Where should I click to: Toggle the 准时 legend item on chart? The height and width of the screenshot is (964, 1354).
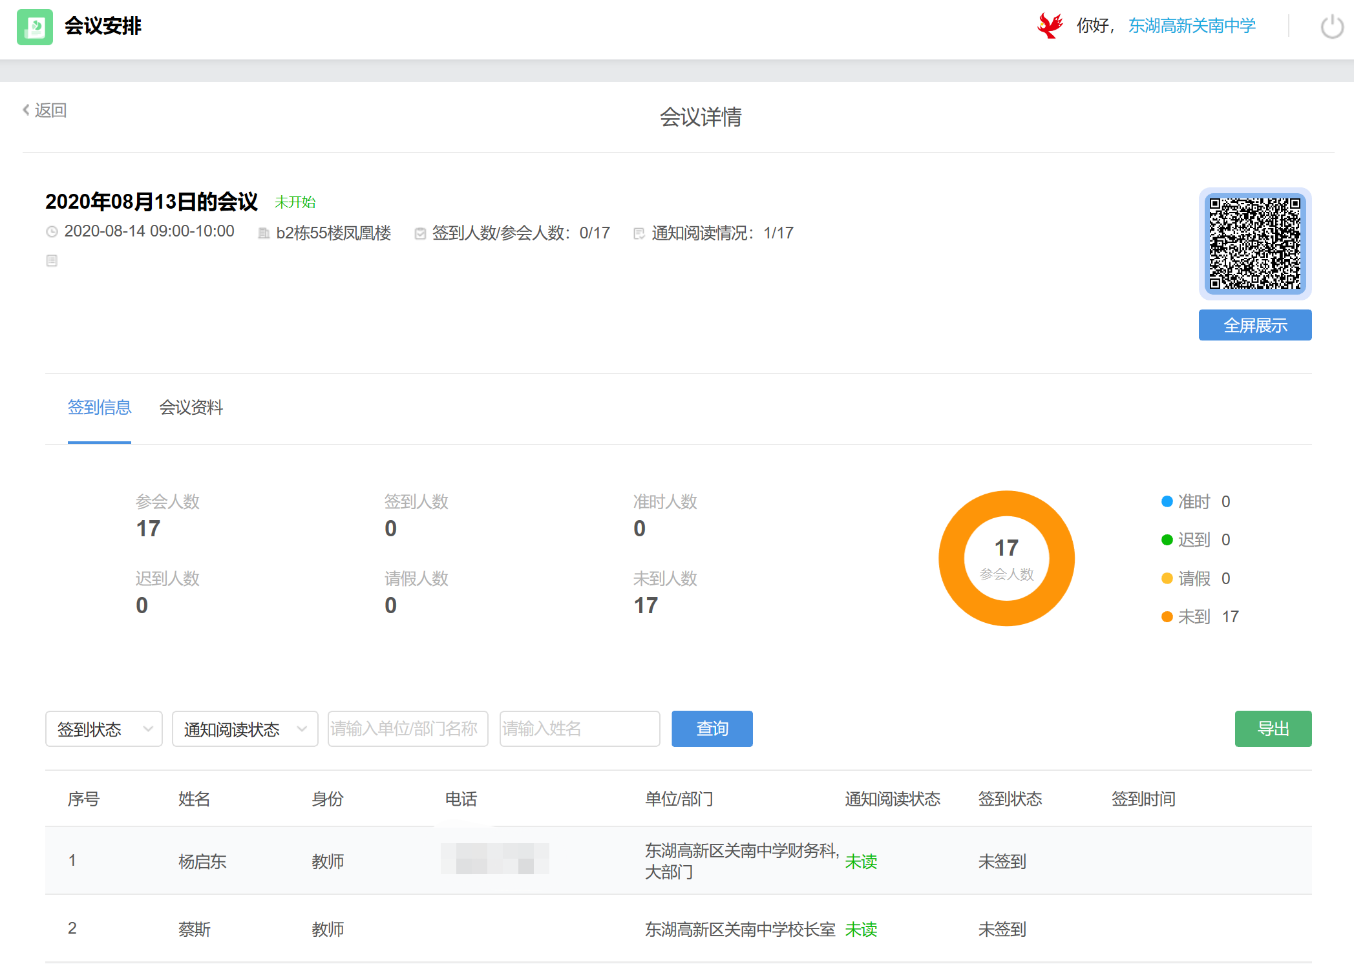click(x=1193, y=501)
